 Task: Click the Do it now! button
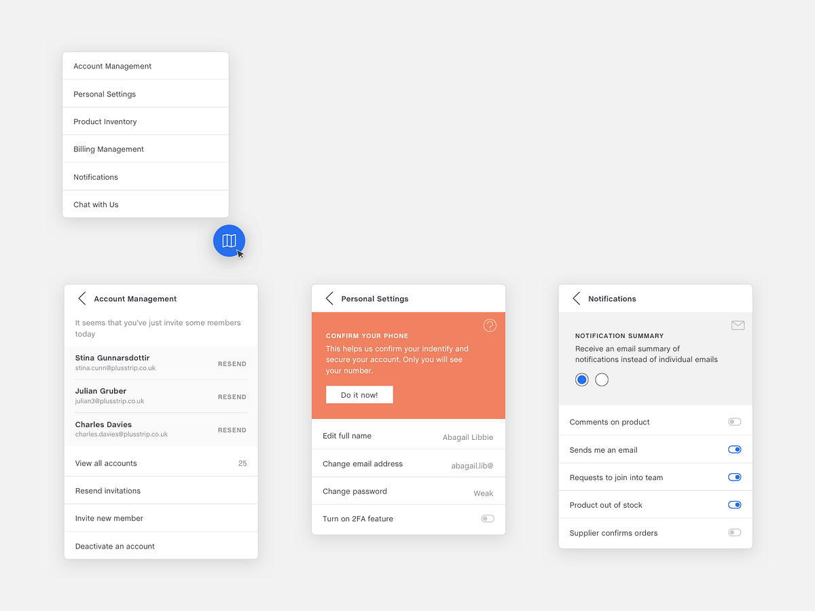pyautogui.click(x=359, y=394)
